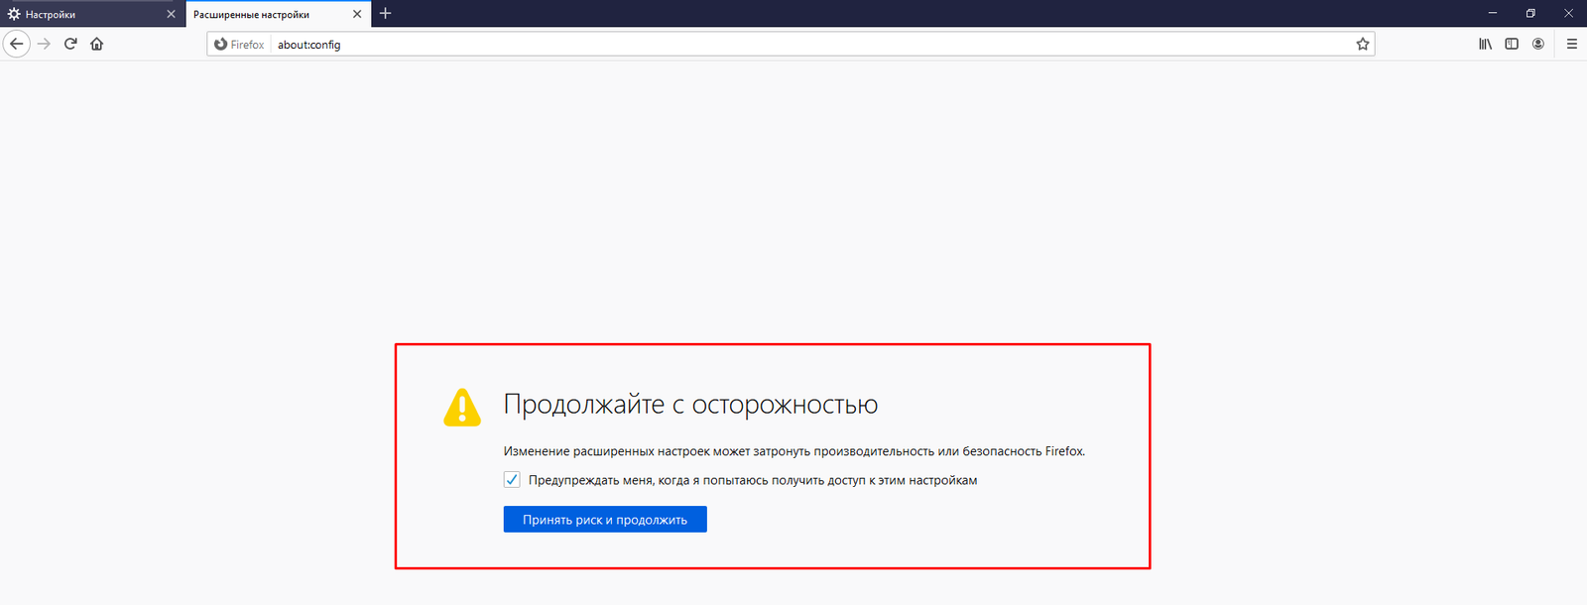Focus the about:config address field
Viewport: 1587px width, 605px height.
pos(793,45)
